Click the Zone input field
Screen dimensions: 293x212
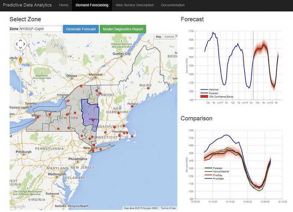(x=40, y=29)
